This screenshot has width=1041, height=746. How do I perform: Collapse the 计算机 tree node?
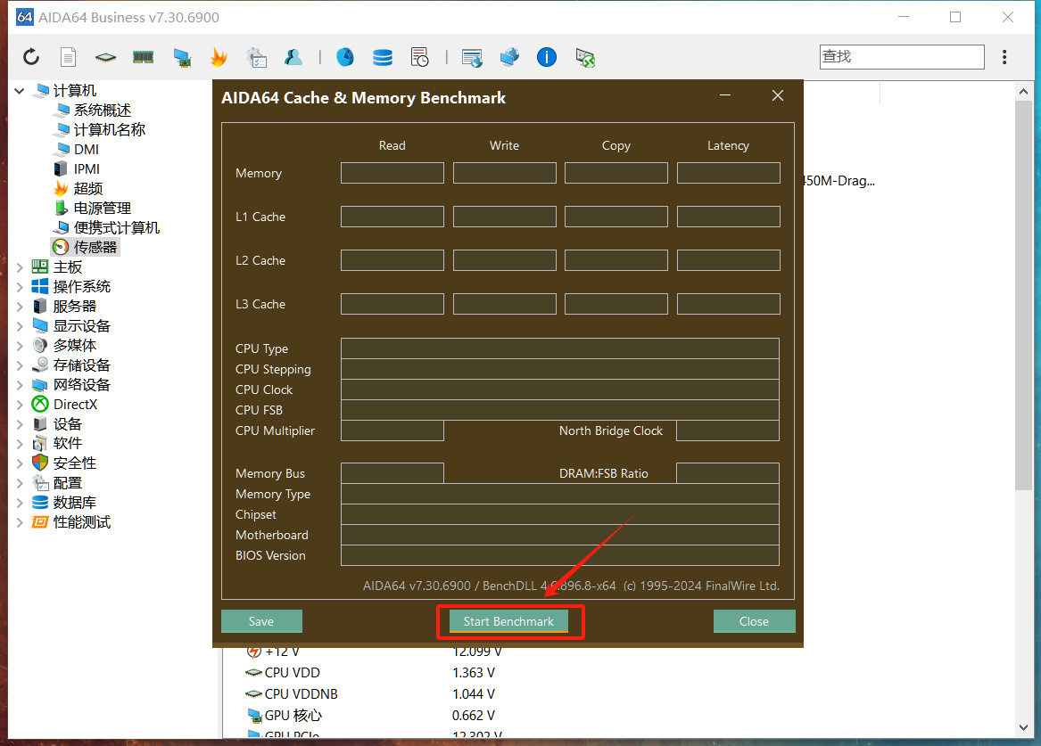(20, 91)
